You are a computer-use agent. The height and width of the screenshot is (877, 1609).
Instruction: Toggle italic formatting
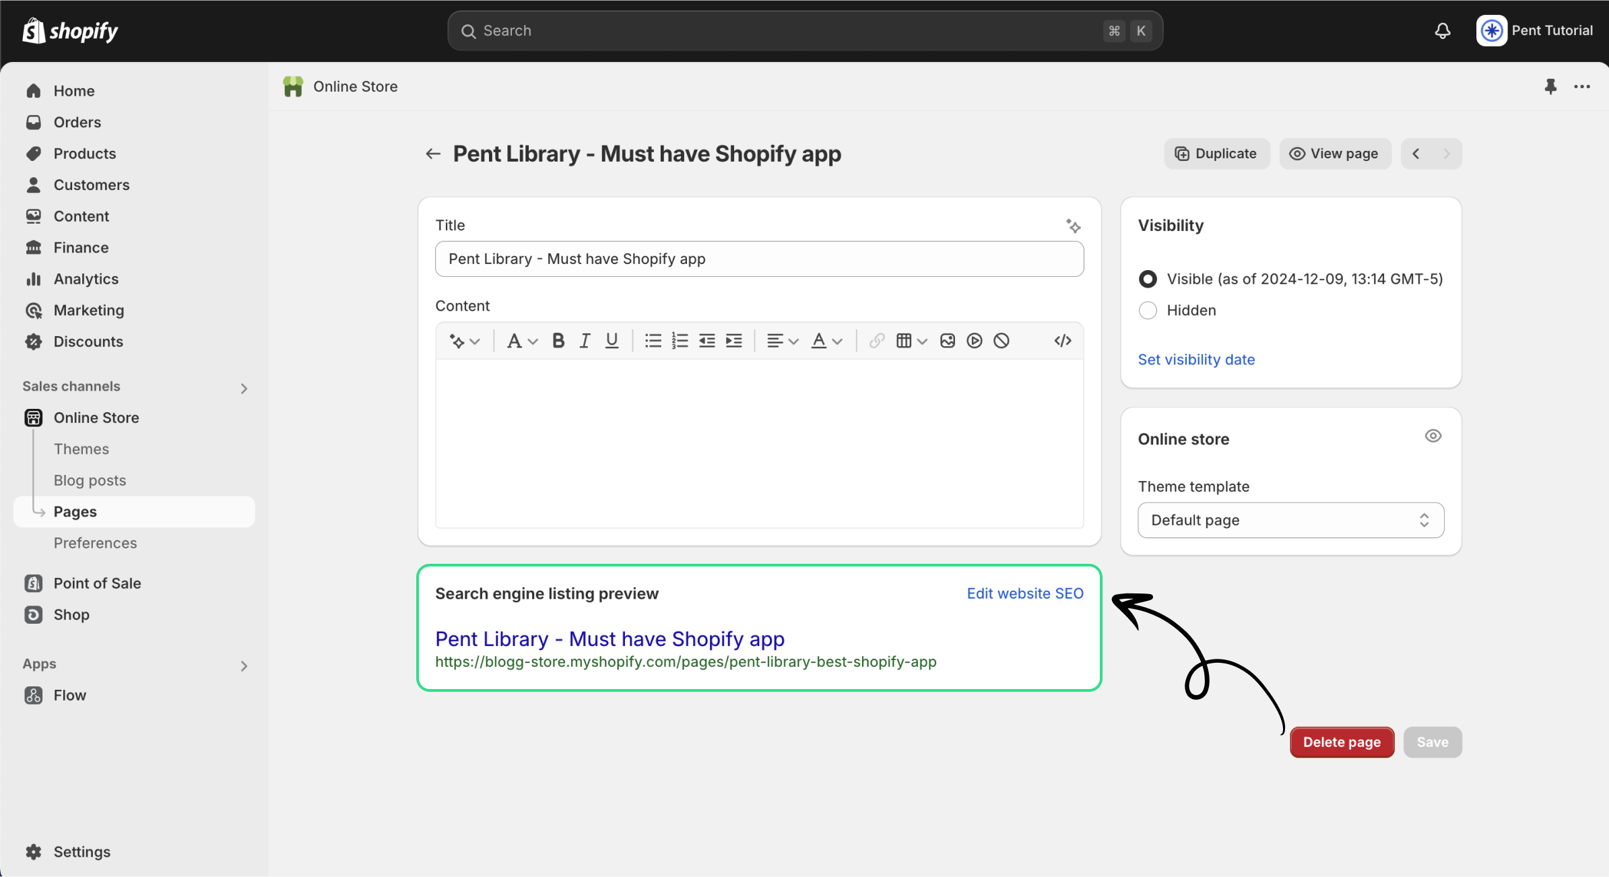(585, 341)
